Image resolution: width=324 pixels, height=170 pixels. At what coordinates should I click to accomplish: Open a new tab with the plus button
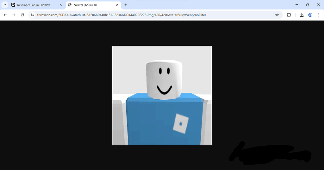tap(126, 5)
